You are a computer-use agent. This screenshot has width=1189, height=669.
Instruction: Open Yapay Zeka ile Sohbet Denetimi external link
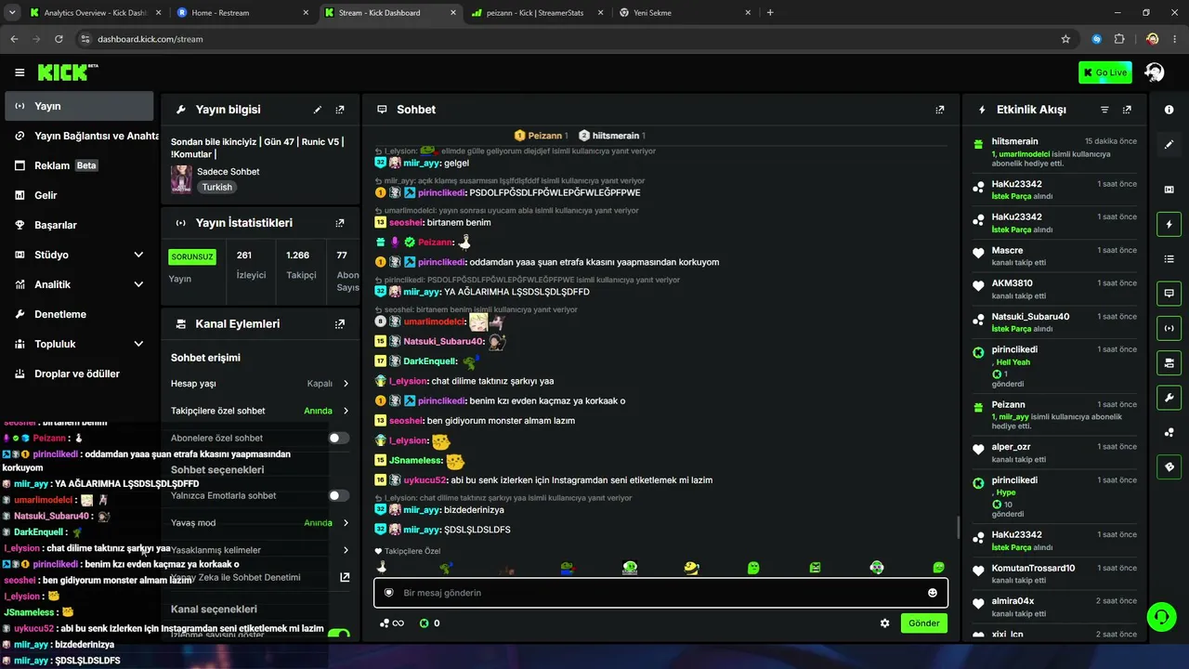(x=345, y=577)
